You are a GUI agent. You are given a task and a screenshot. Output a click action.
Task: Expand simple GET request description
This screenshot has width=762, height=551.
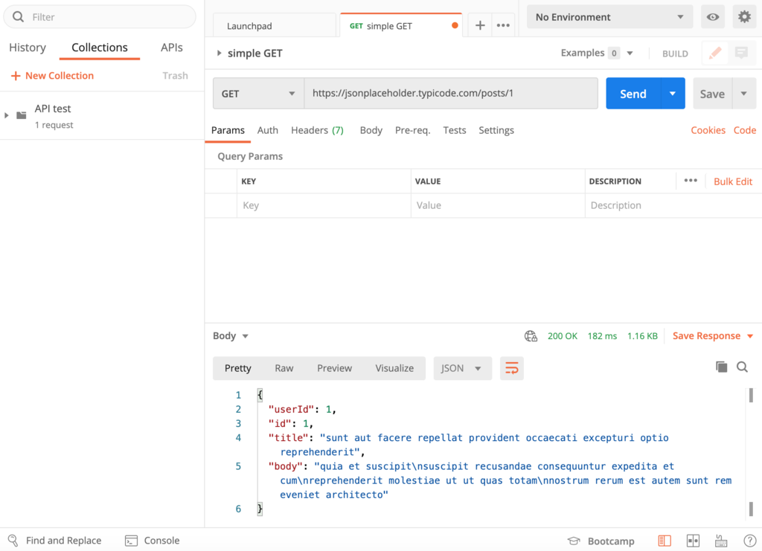click(220, 53)
